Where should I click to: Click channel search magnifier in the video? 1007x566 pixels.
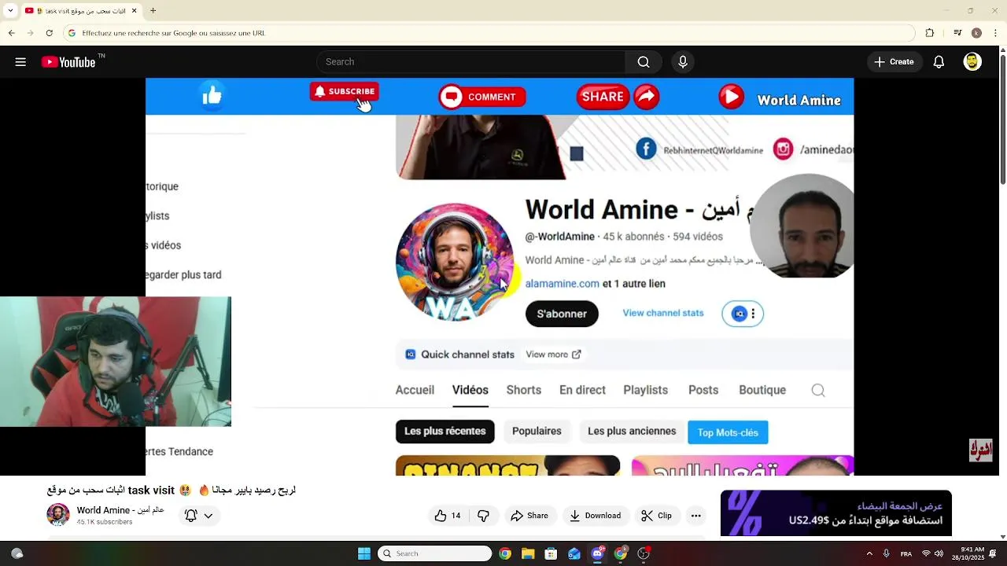click(818, 391)
